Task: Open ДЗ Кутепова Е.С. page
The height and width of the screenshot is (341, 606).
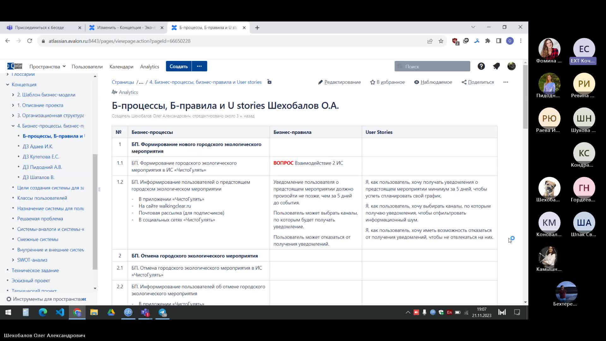Action: (41, 157)
